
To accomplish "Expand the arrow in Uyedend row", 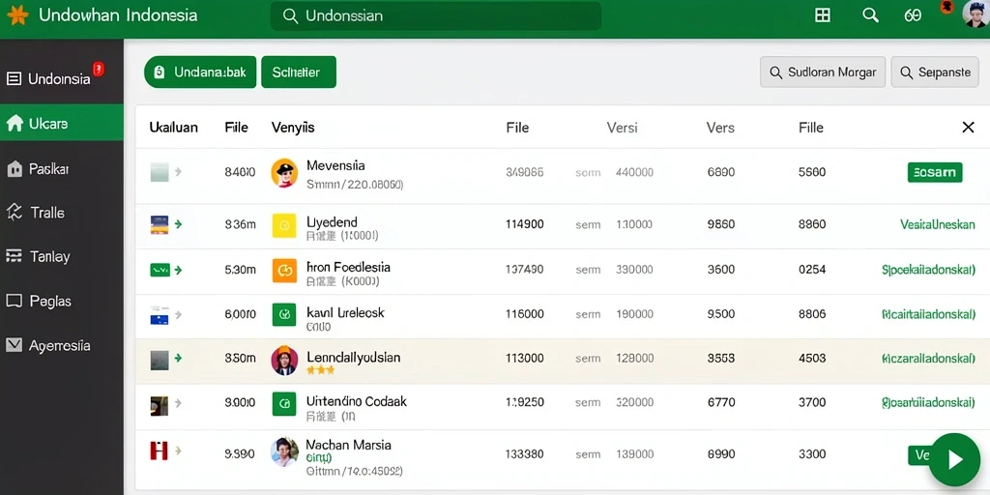I will point(178,224).
